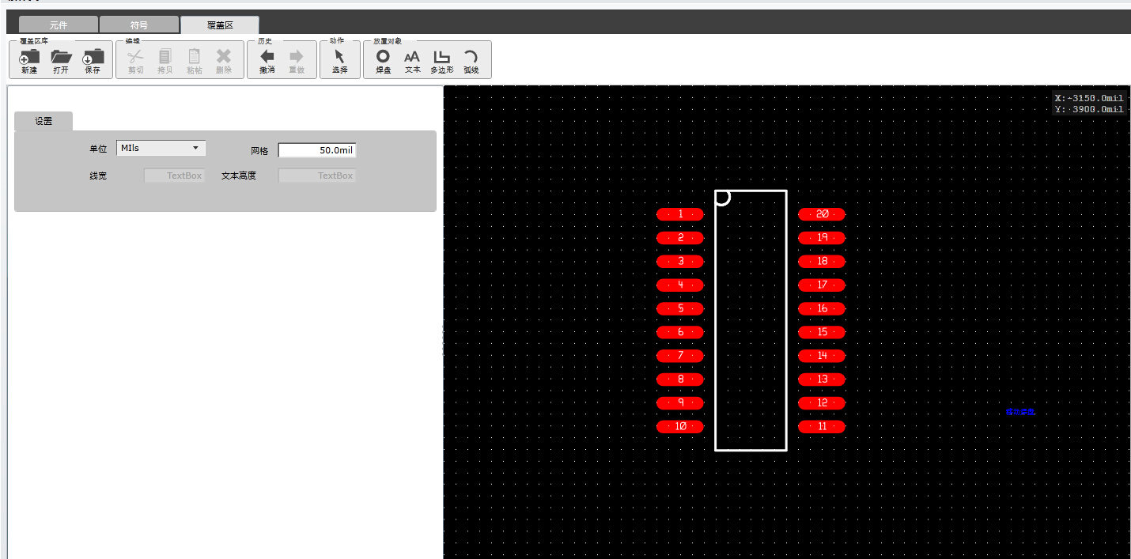Select pad 6 on the canvas
The width and height of the screenshot is (1131, 559).
click(x=680, y=332)
